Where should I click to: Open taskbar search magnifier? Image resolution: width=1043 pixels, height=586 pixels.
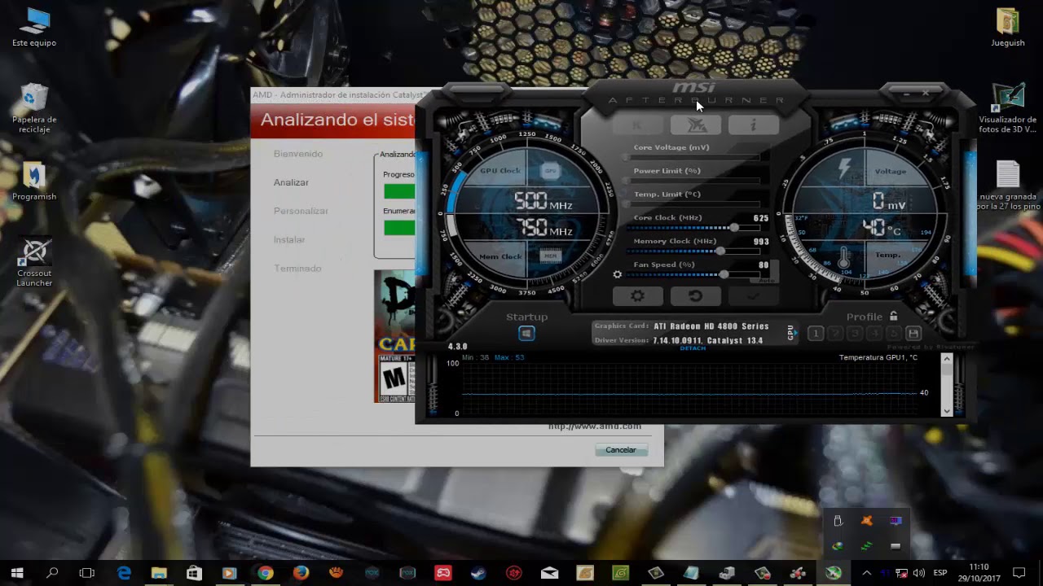(52, 573)
